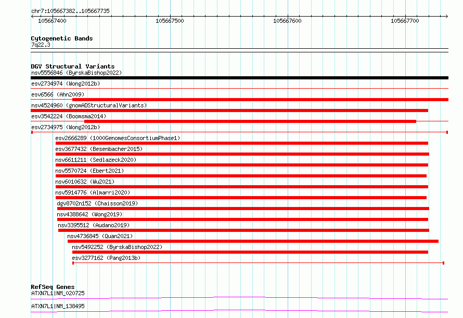Open the ATXN7L1|NM_138495 gene label
The width and height of the screenshot is (463, 318).
click(58, 306)
